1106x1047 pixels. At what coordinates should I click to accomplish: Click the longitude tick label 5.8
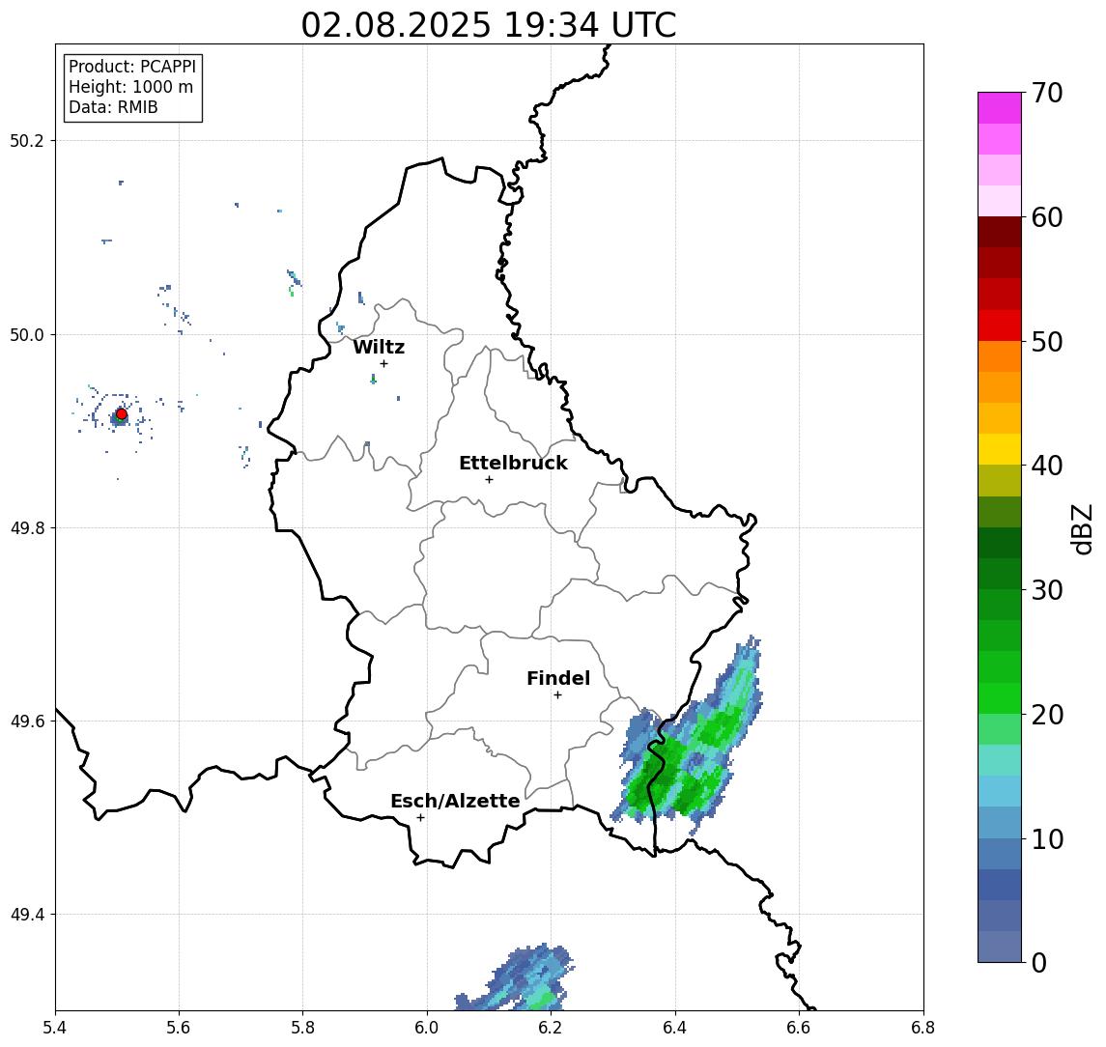click(x=303, y=1028)
